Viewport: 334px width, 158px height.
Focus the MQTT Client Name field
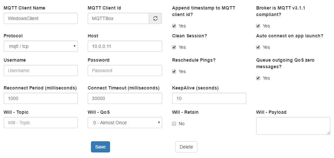coord(41,18)
